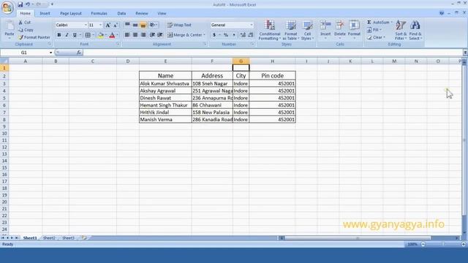Undo last action in quick access toolbar
The height and width of the screenshot is (263, 468).
point(28,4)
